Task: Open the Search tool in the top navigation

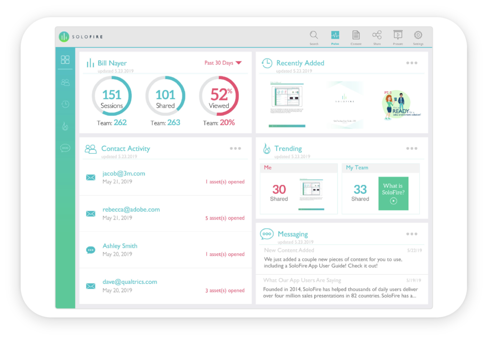Action: click(x=314, y=35)
